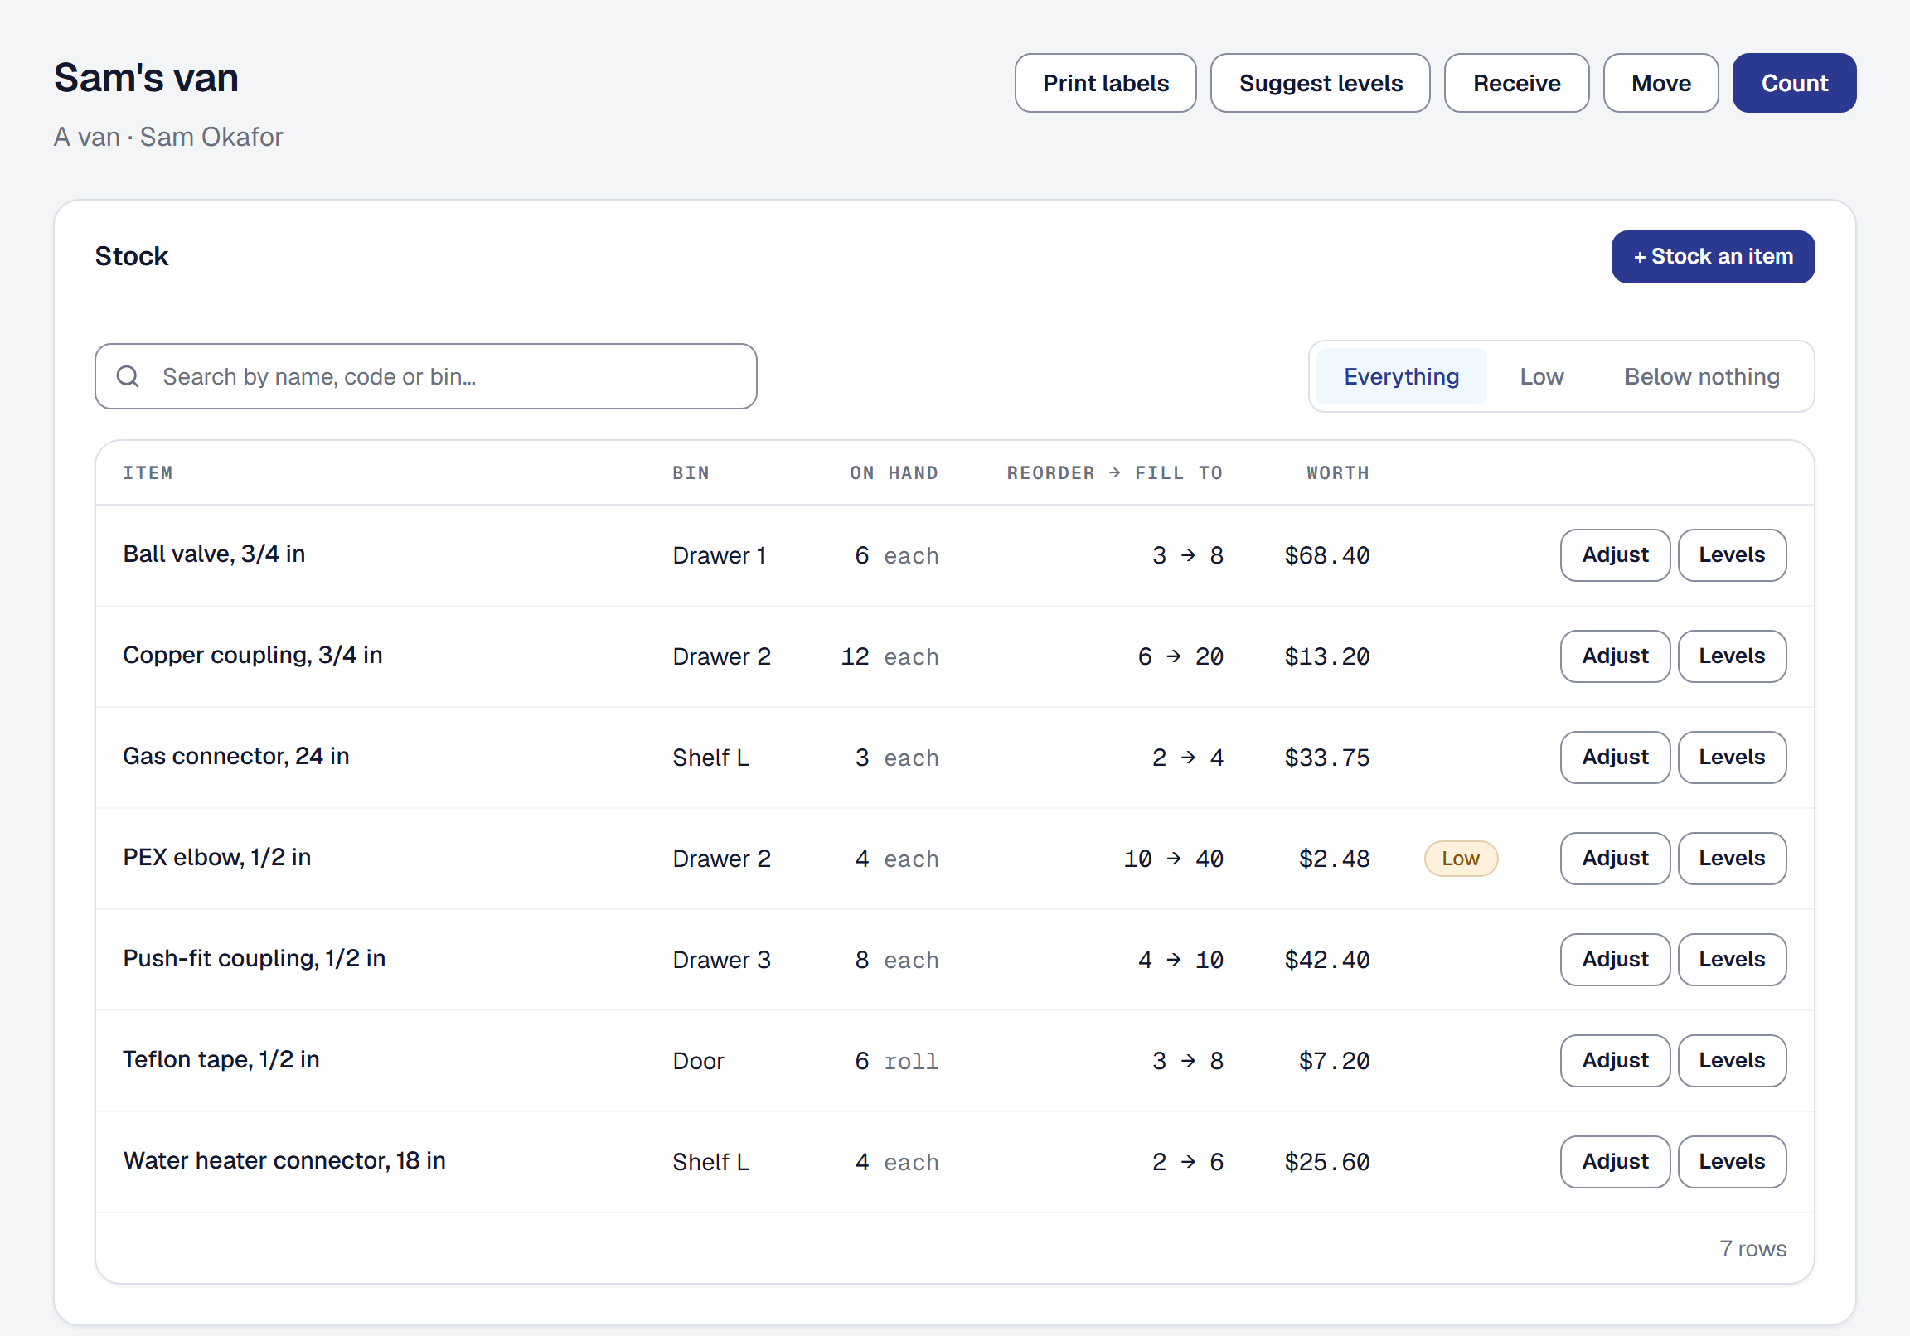Open Levels for Water heater connector

(x=1731, y=1161)
